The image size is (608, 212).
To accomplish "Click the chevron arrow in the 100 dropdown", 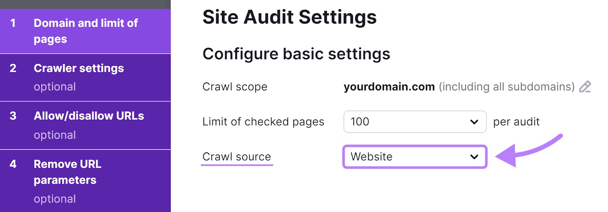I will click(x=474, y=122).
